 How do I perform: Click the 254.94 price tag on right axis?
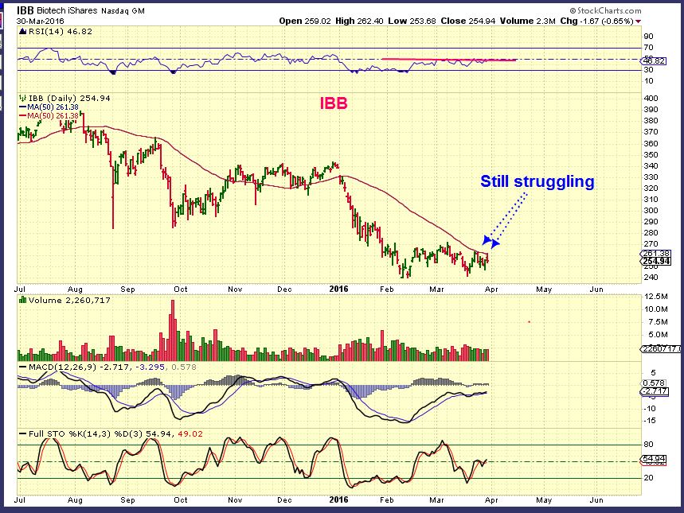[655, 261]
